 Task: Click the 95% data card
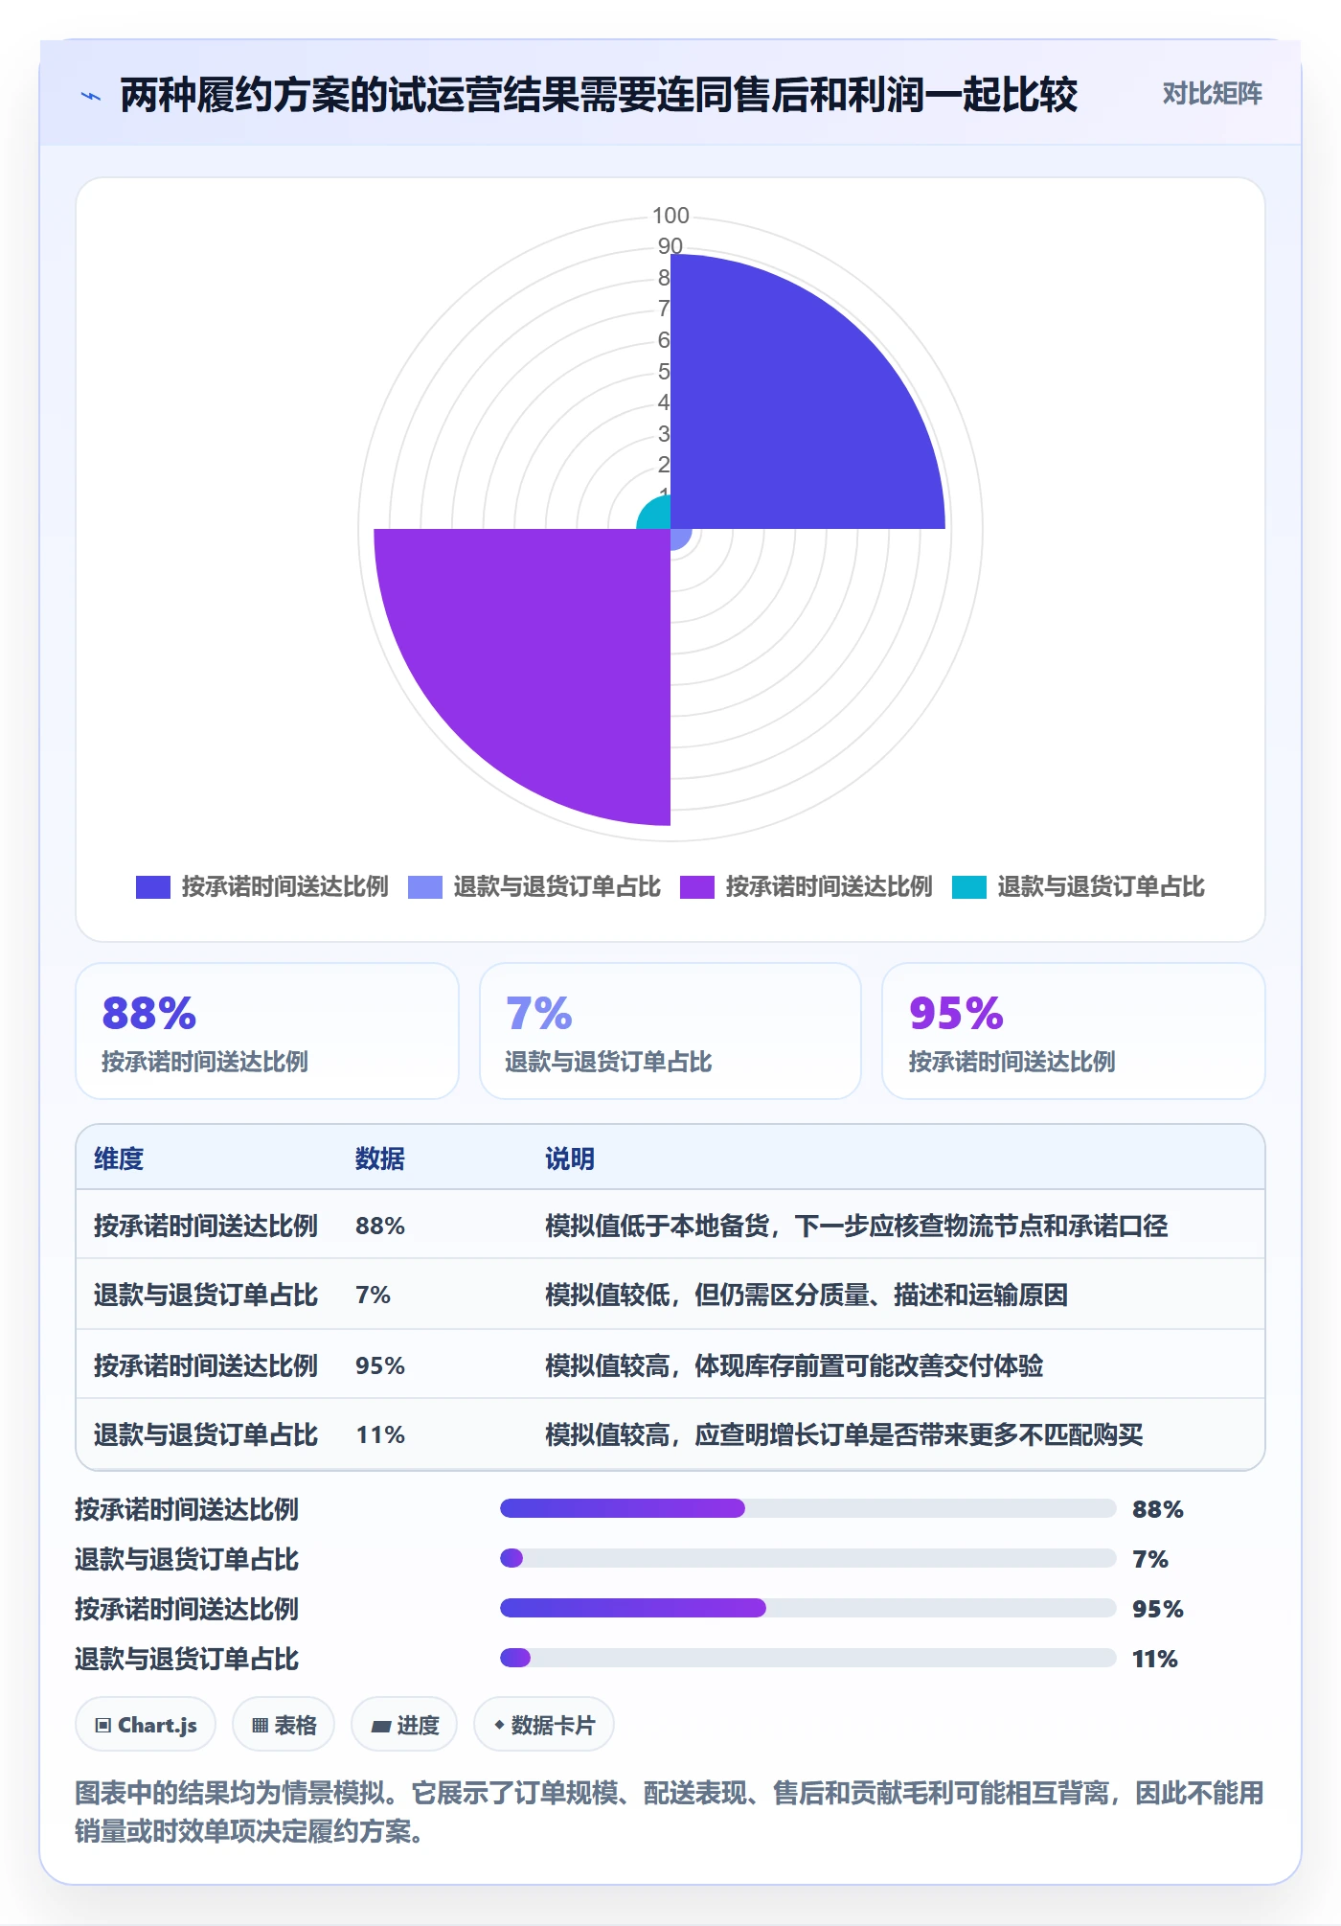[x=1074, y=1031]
